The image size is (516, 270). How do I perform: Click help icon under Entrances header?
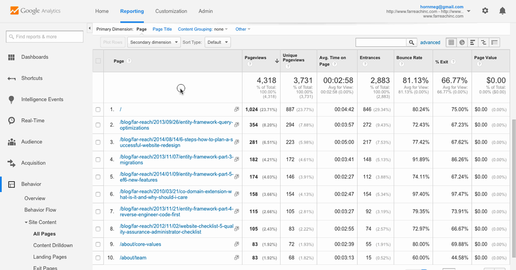click(x=365, y=64)
